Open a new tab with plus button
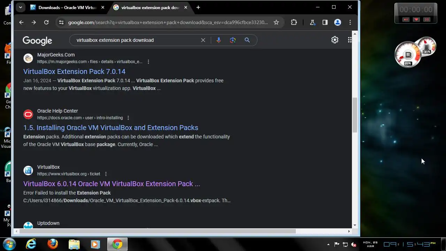446x251 pixels. (198, 7)
